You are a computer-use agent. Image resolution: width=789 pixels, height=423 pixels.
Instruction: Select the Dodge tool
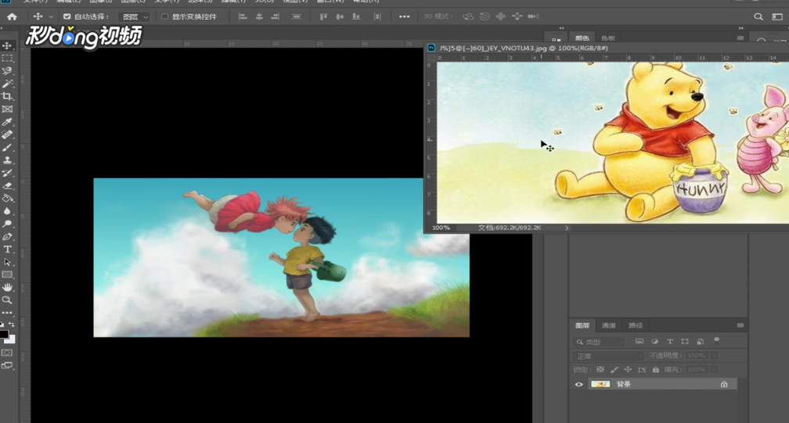[7, 224]
